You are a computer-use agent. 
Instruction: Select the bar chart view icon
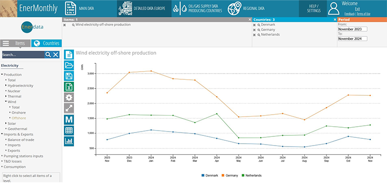pyautogui.click(x=69, y=141)
